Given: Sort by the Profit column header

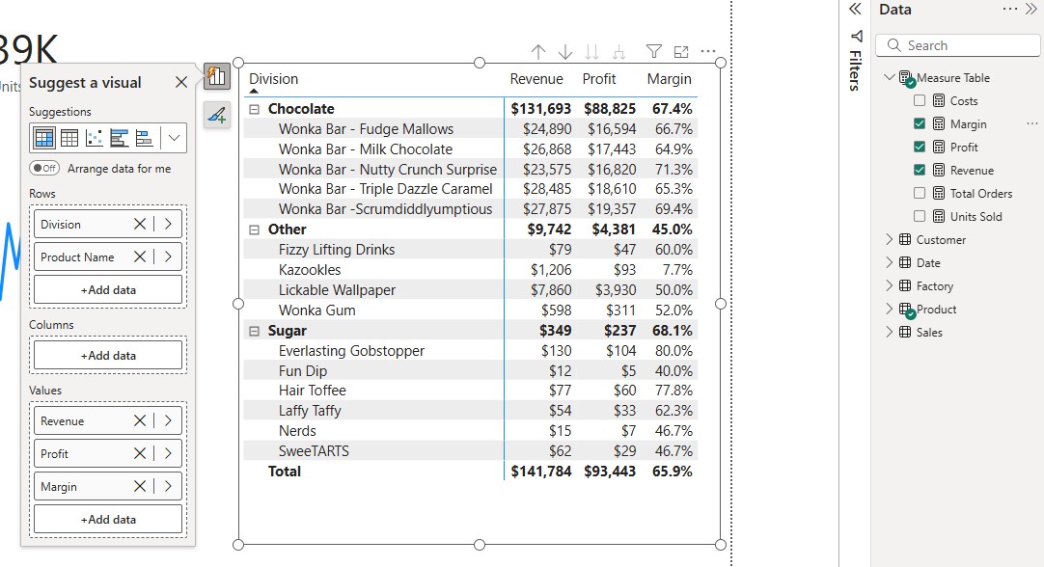Looking at the screenshot, I should 599,78.
